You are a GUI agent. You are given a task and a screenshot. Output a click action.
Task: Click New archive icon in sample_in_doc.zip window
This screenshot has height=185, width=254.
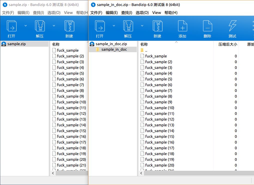157,26
